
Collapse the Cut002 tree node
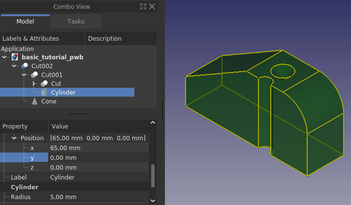14,66
